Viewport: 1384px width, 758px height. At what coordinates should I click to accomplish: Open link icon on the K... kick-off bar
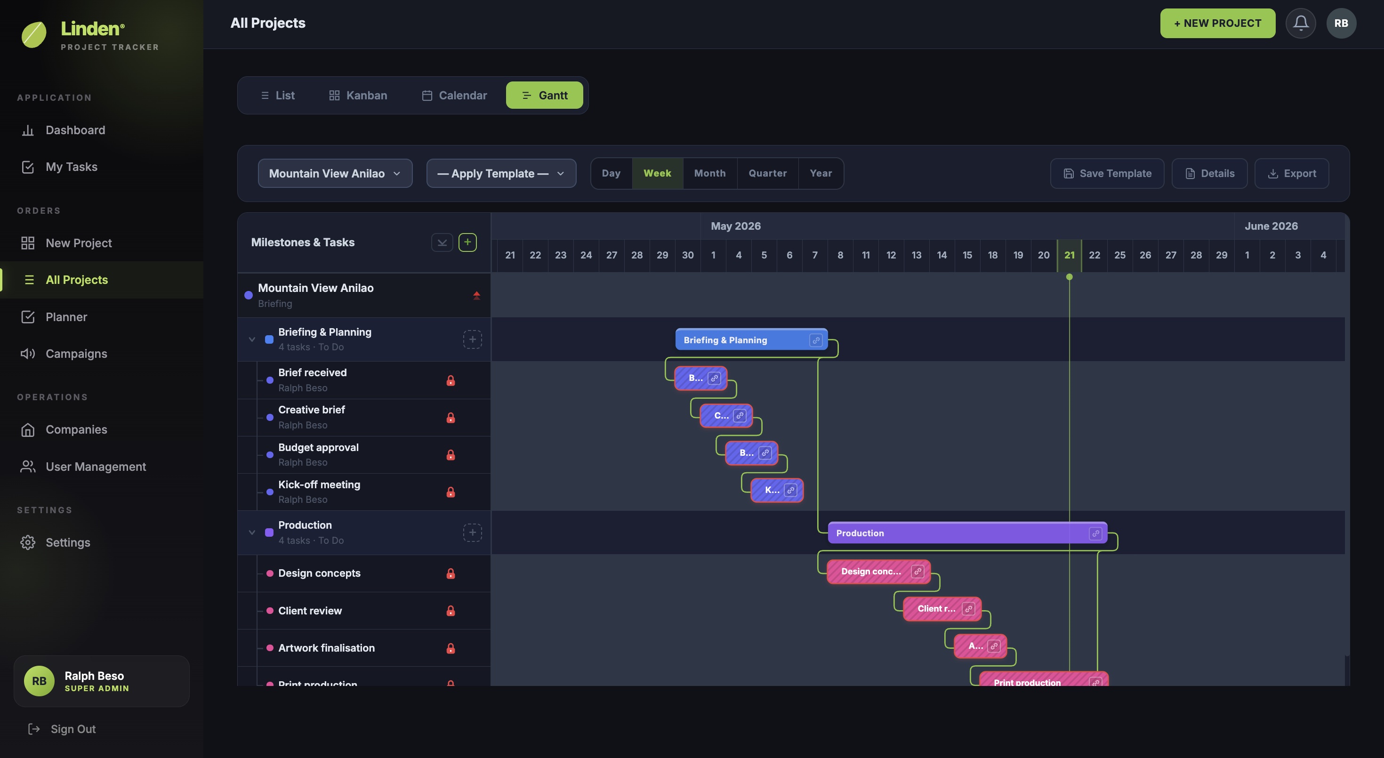[790, 490]
